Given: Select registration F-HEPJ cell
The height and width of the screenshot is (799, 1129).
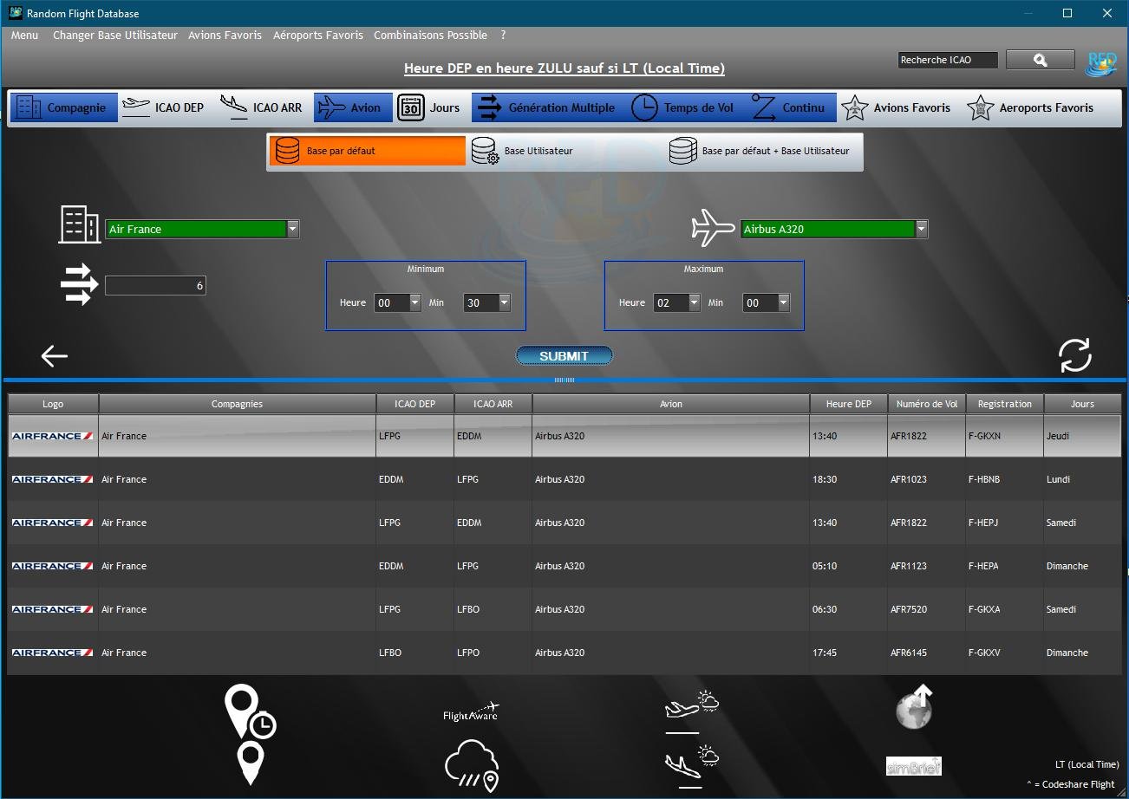Looking at the screenshot, I should 1004,523.
